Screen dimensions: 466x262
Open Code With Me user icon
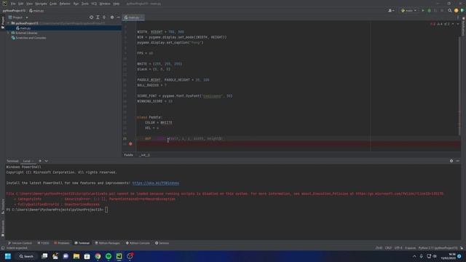(x=391, y=10)
